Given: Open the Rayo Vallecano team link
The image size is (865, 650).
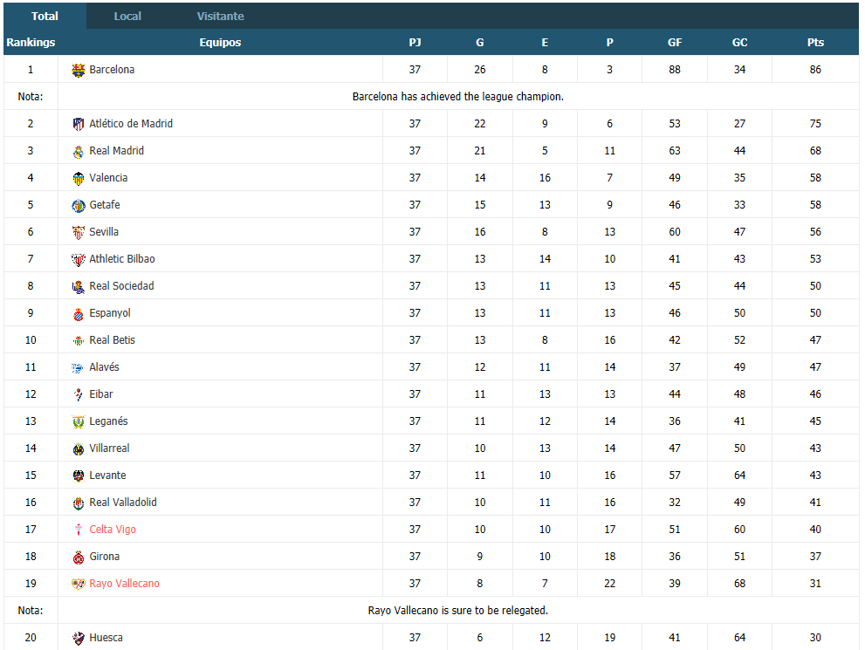Looking at the screenshot, I should coord(124,584).
